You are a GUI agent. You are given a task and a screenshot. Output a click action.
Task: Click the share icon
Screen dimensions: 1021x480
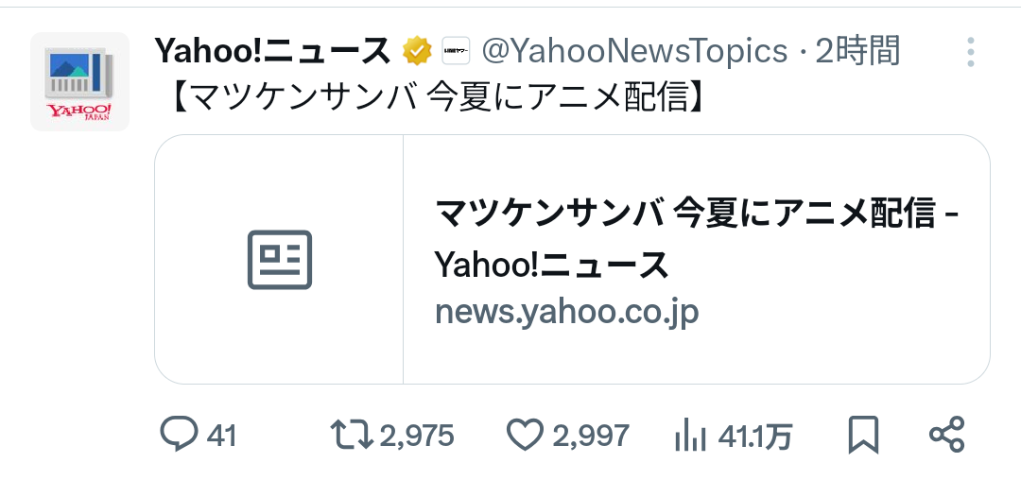coord(946,435)
